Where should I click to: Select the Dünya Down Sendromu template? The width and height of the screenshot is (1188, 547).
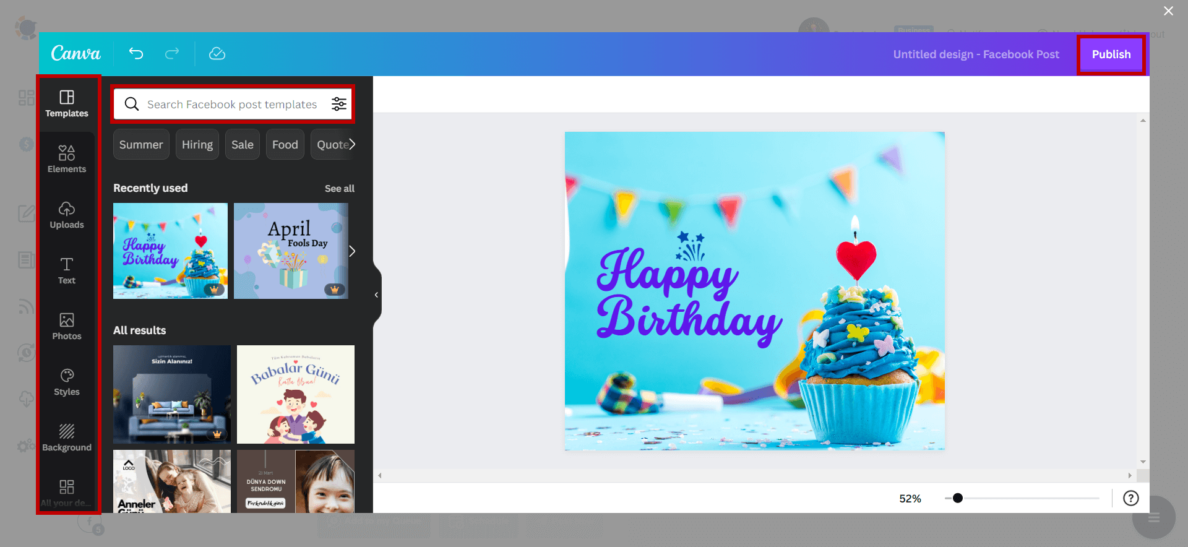click(296, 481)
